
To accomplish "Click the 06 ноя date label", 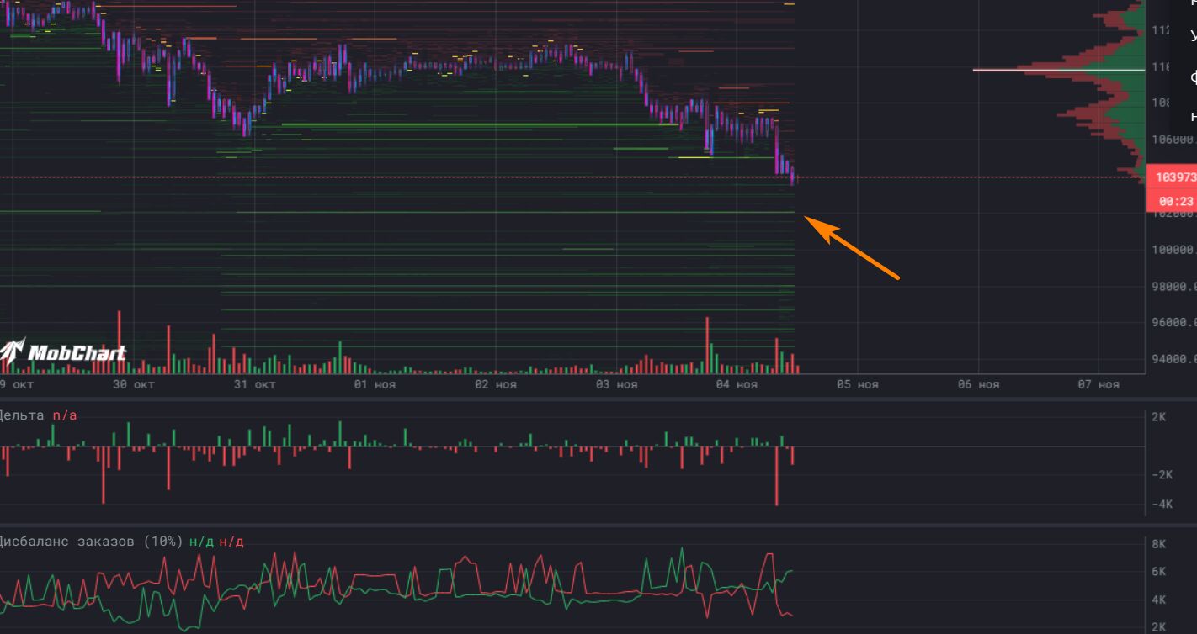I will (x=977, y=384).
